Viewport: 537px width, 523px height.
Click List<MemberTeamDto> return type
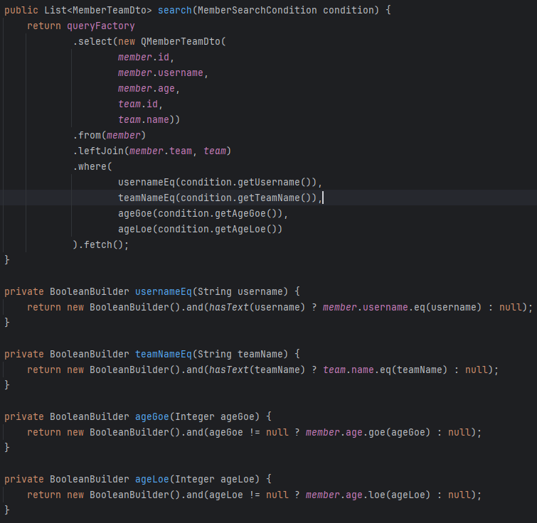pyautogui.click(x=98, y=10)
